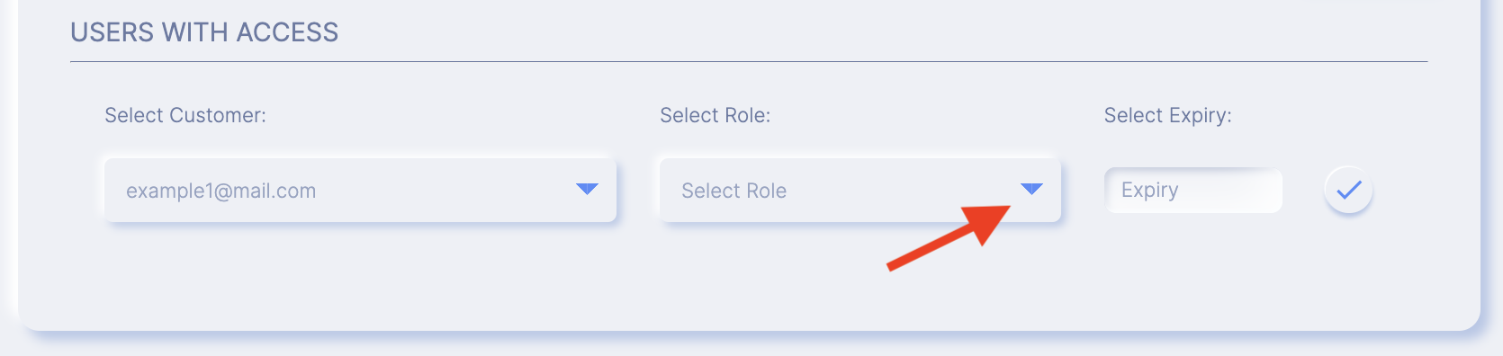The height and width of the screenshot is (356, 1503).
Task: Click the 'Expiry' placeholder text
Action: click(x=1149, y=190)
